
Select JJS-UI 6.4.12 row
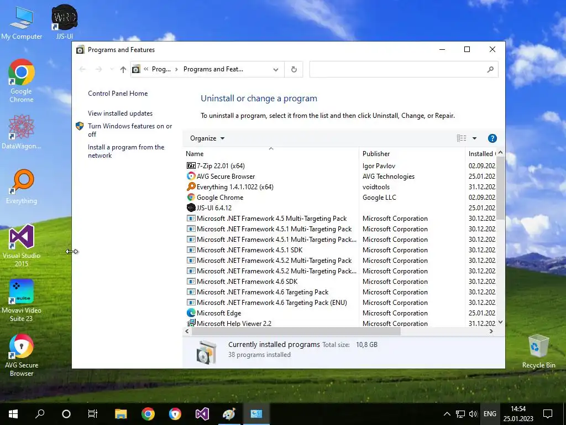[x=339, y=208]
